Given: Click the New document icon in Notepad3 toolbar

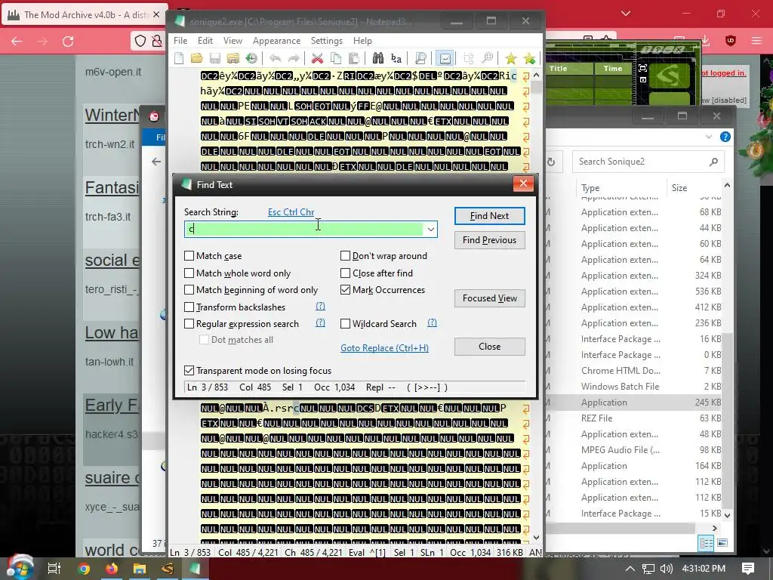Looking at the screenshot, I should (179, 59).
